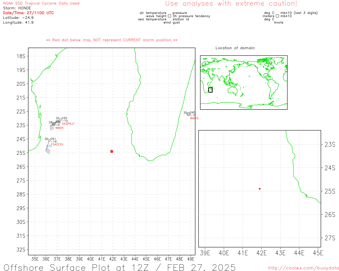Click the WMDQ station circle marker
339x271 pixels.
(x=188, y=114)
